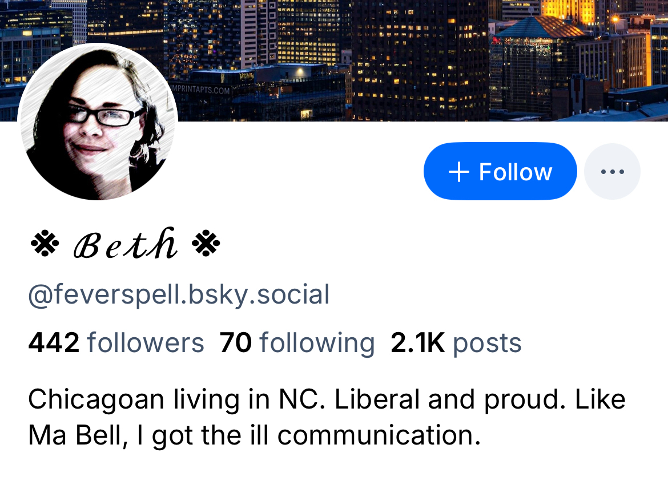The image size is (668, 497).
Task: Open the 70 following list
Action: click(x=297, y=343)
